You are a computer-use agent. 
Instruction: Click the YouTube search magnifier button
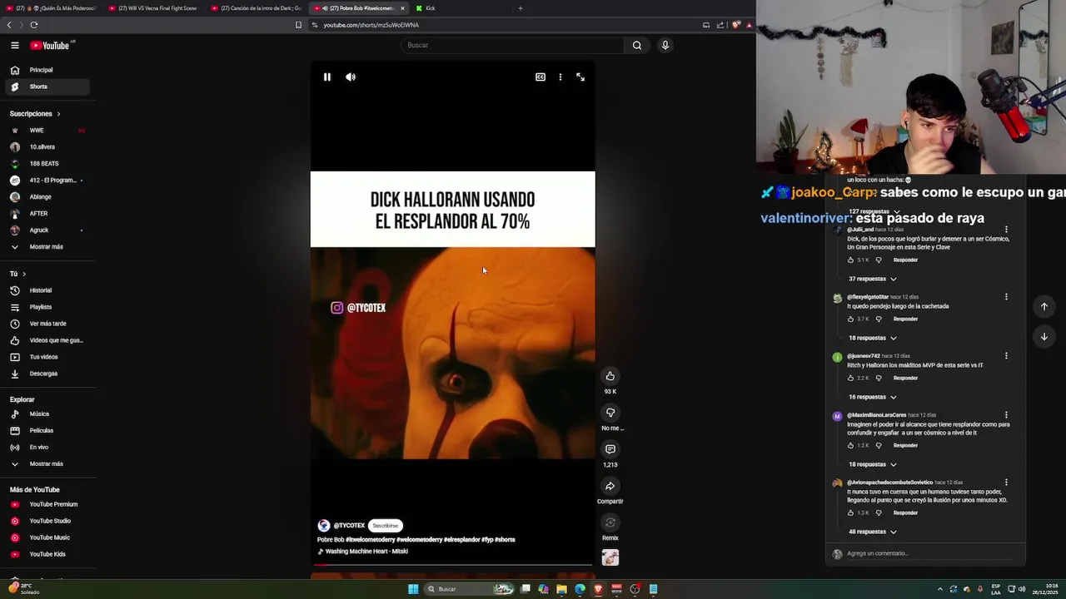[x=637, y=45]
